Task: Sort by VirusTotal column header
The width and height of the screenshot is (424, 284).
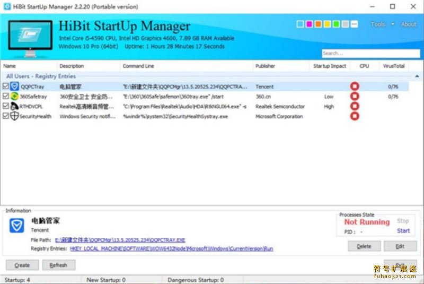Action: point(394,66)
